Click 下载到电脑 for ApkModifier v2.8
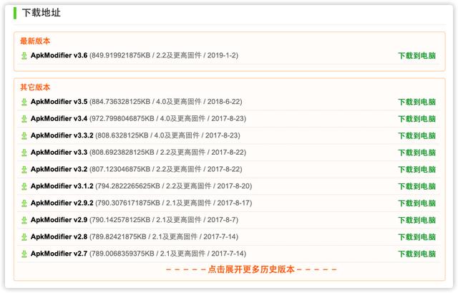The image size is (458, 293). (x=416, y=237)
